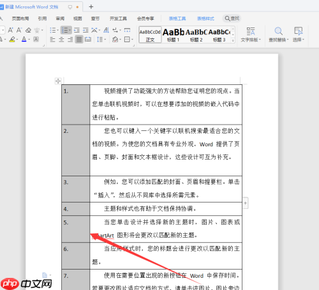This screenshot has width=319, height=290.
Task: Align text right
Action: tap(70, 40)
